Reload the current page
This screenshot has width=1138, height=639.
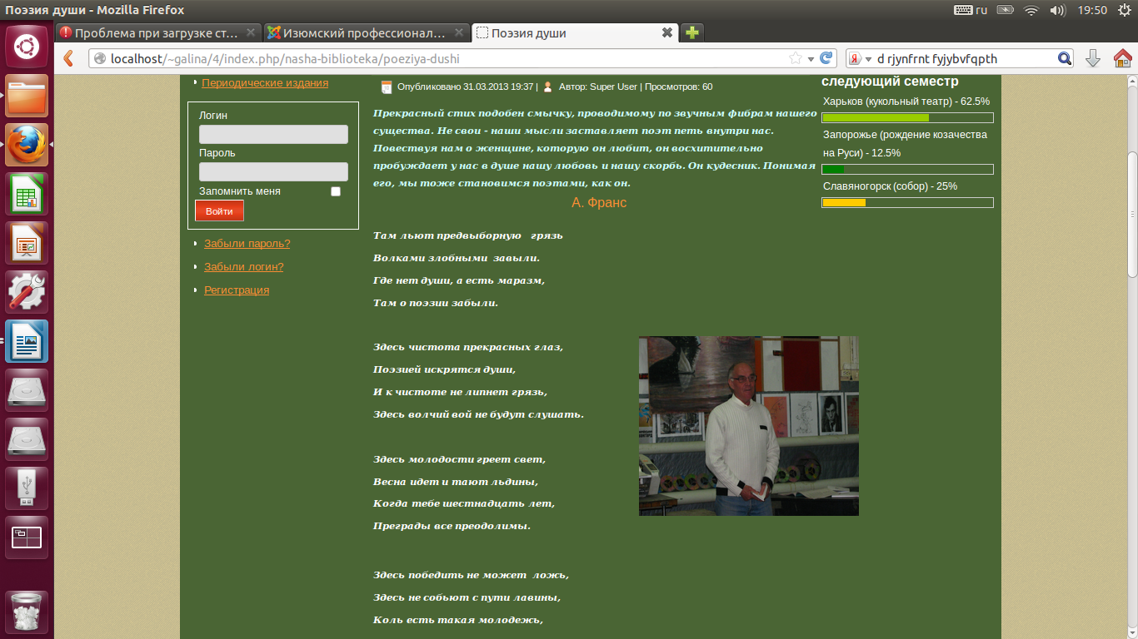(826, 58)
